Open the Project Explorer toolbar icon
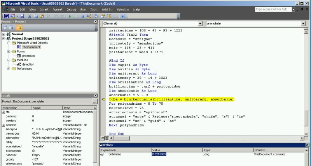 click(96, 16)
